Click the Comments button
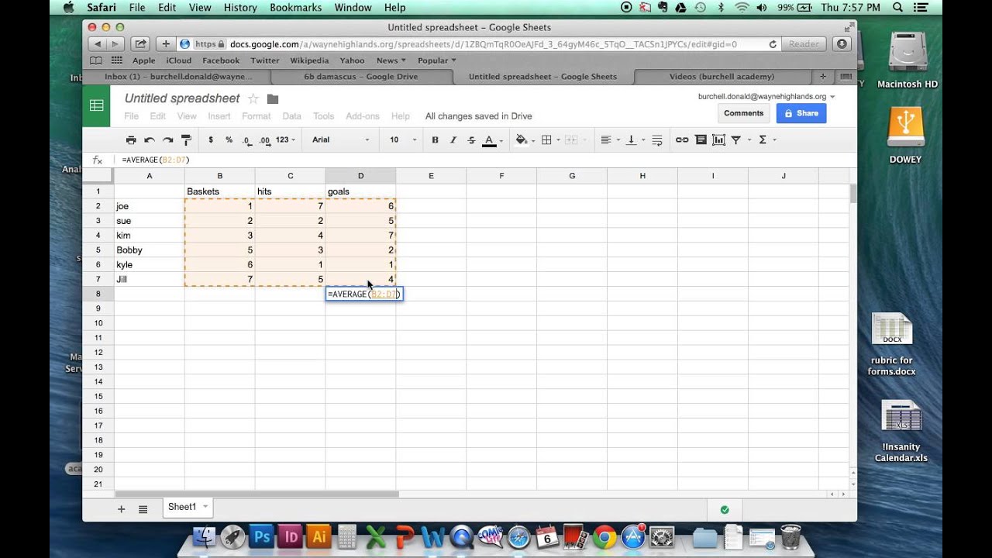 tap(743, 113)
